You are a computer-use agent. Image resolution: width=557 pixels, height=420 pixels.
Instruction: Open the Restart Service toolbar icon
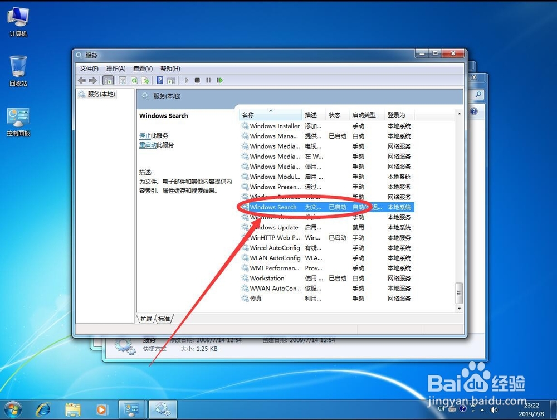220,80
